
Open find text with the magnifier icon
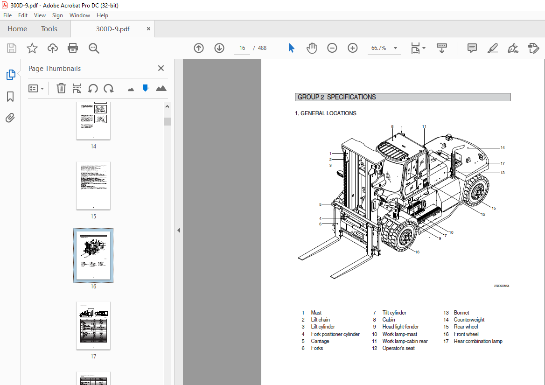[x=93, y=48]
